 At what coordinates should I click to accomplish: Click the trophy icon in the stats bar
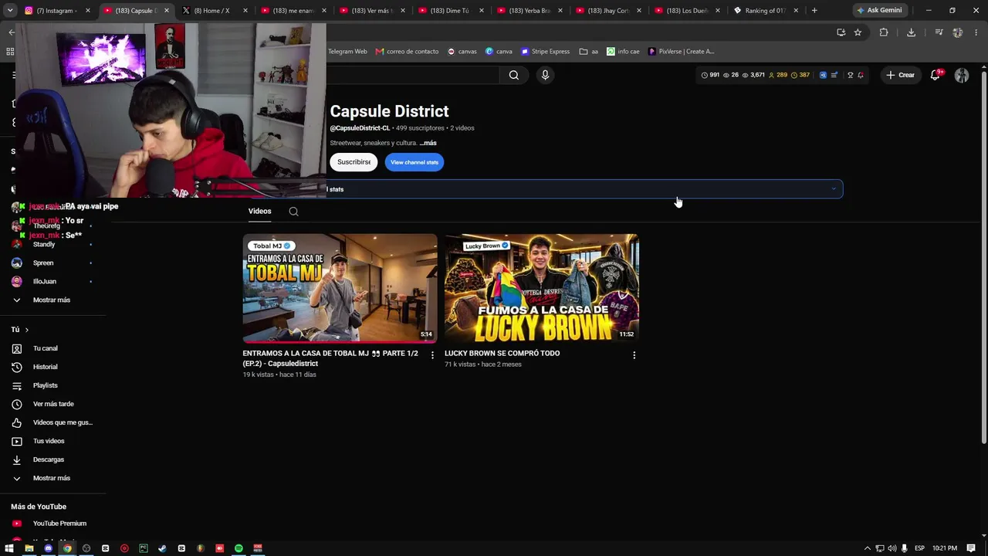(850, 75)
